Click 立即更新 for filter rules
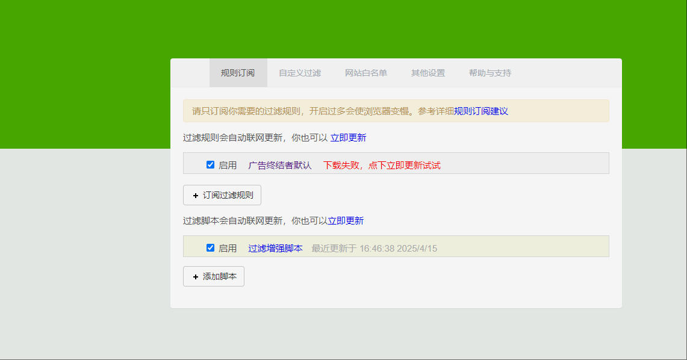 [x=348, y=138]
